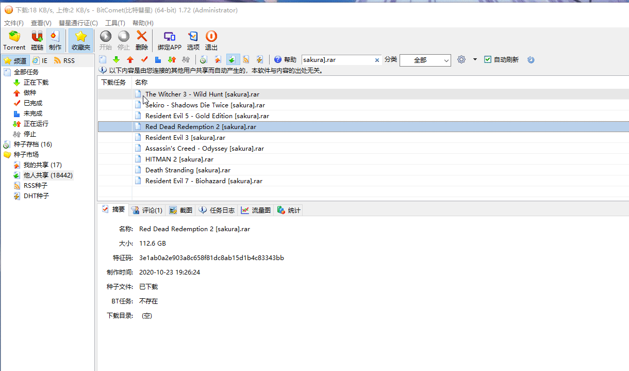The width and height of the screenshot is (629, 371).
Task: Select RSS种子 in the sidebar
Action: (x=35, y=185)
